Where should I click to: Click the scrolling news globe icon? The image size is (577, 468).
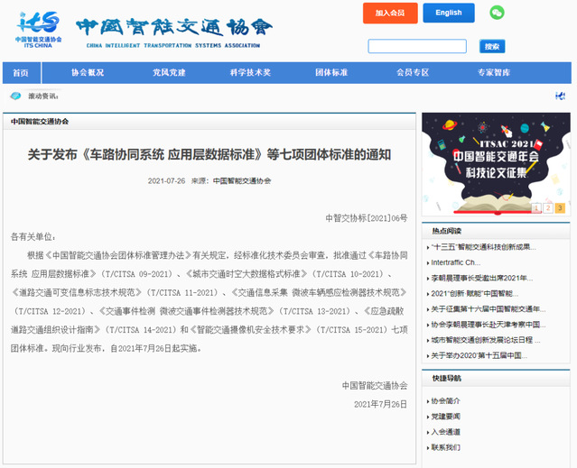tap(15, 96)
